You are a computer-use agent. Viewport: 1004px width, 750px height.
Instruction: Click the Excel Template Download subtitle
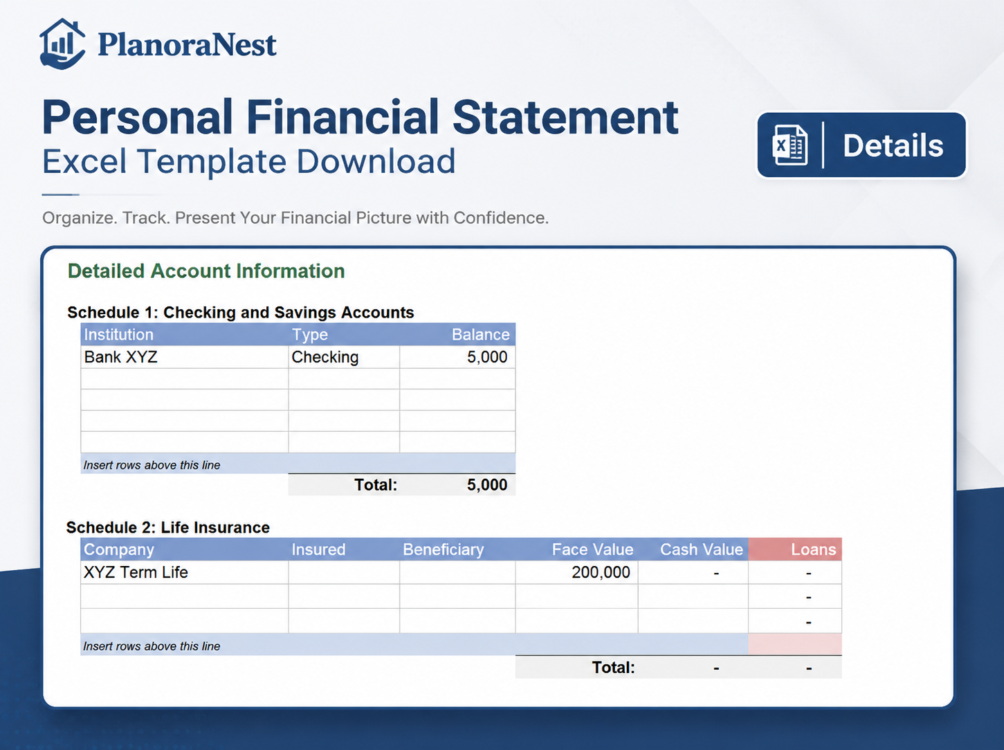tap(248, 161)
